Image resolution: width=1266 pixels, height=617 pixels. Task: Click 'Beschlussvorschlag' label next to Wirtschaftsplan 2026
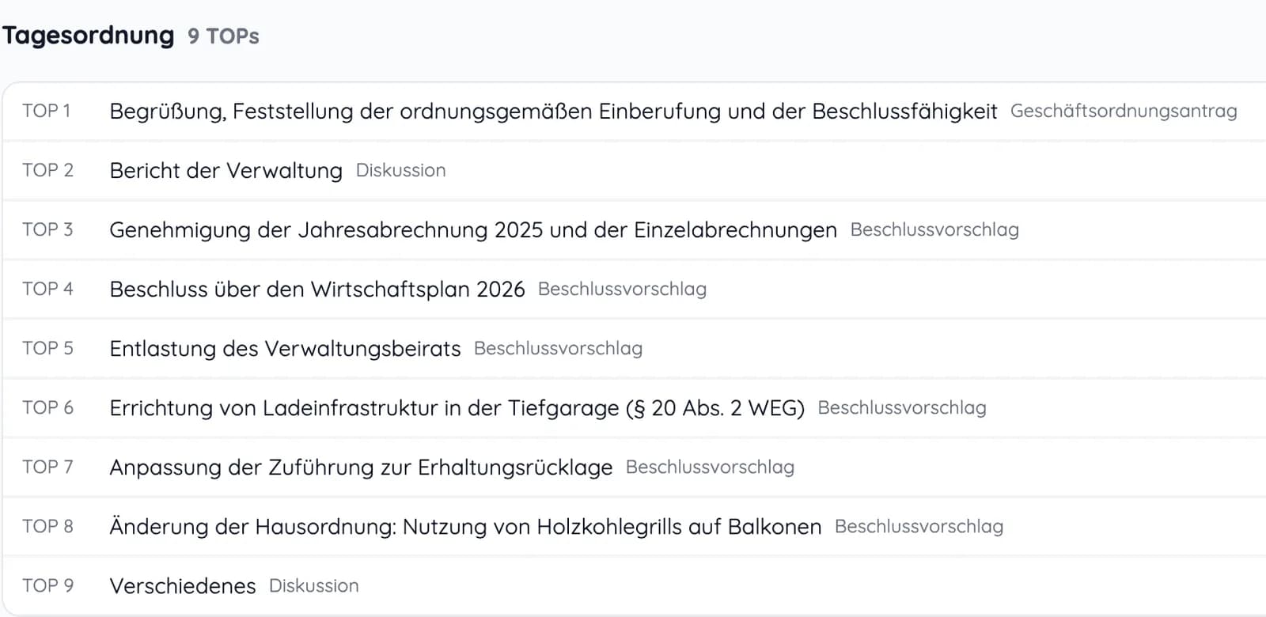click(622, 290)
